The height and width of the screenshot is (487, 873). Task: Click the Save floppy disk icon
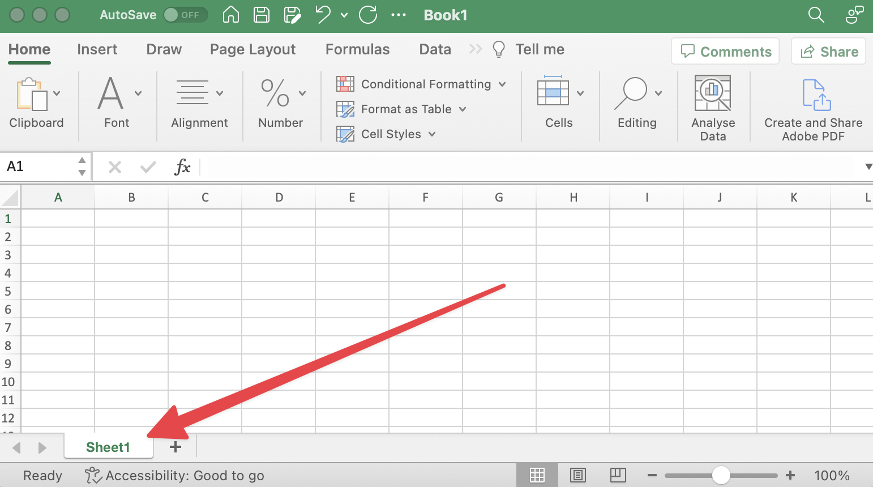[262, 15]
